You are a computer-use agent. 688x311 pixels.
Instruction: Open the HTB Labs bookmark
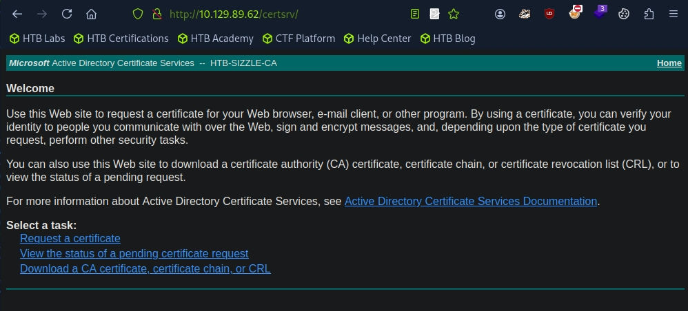[37, 39]
